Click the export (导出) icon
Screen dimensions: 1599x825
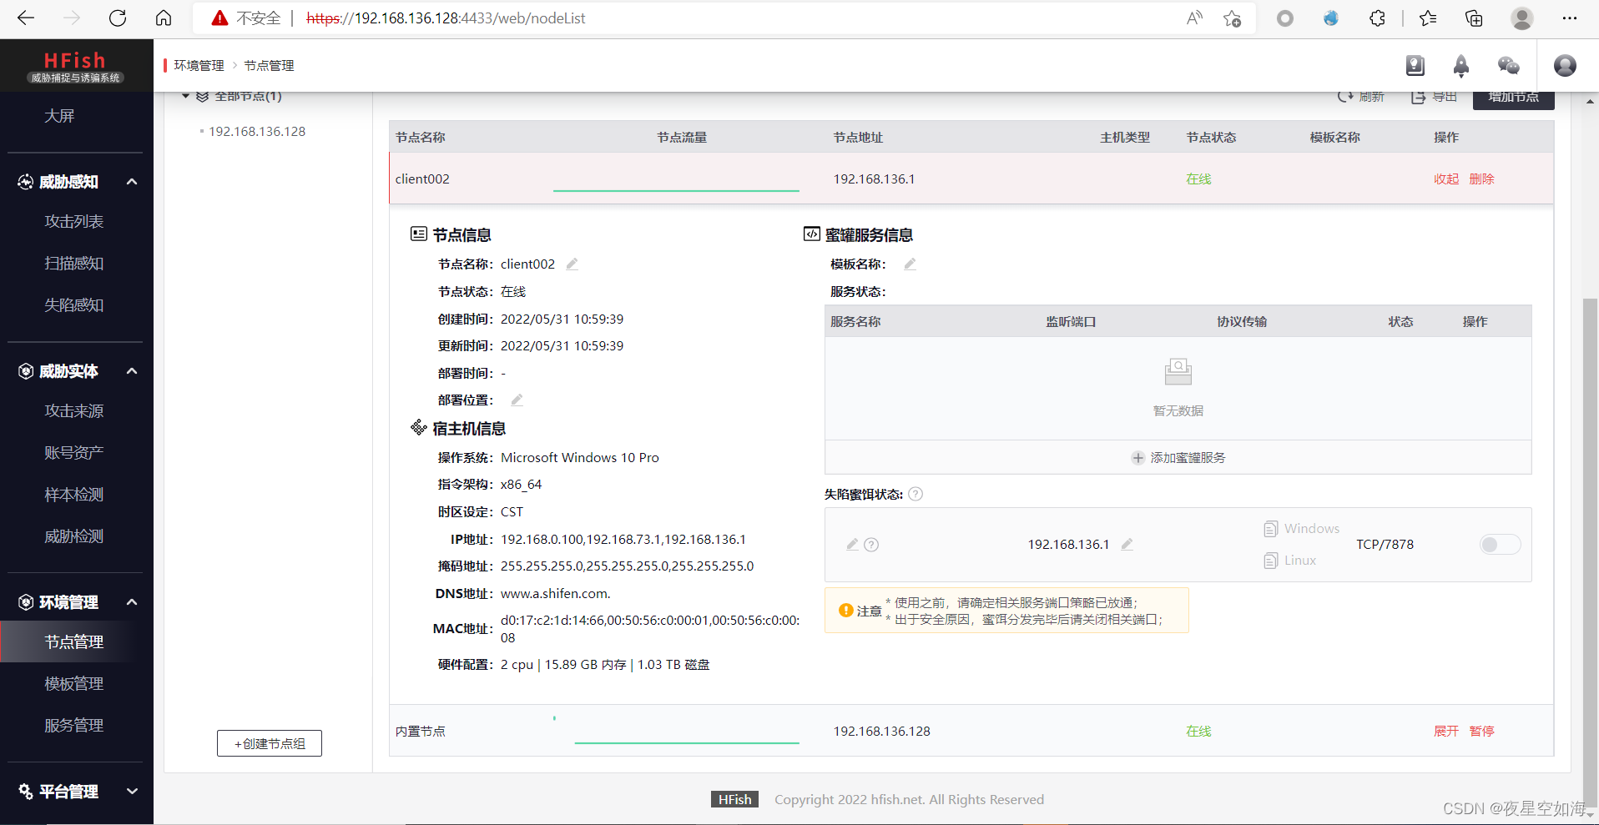click(1419, 97)
